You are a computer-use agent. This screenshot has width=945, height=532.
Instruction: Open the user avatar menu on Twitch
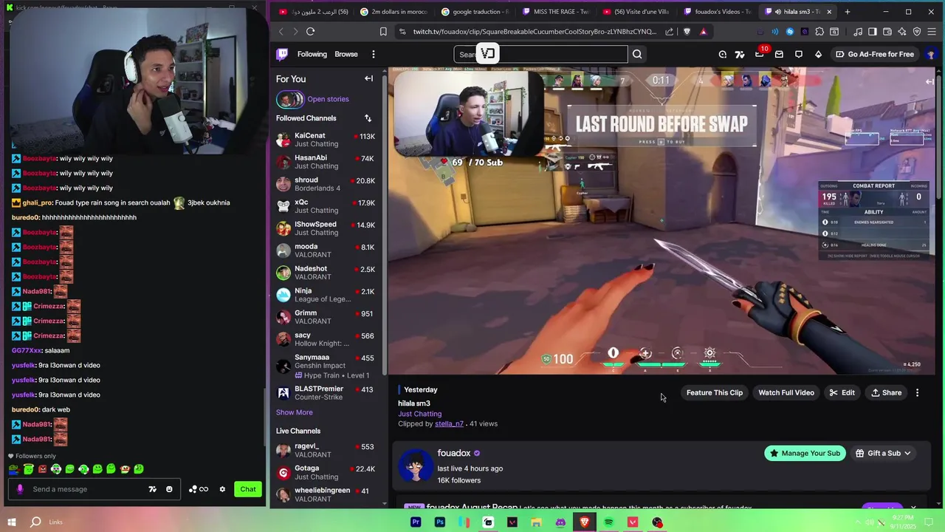click(930, 54)
